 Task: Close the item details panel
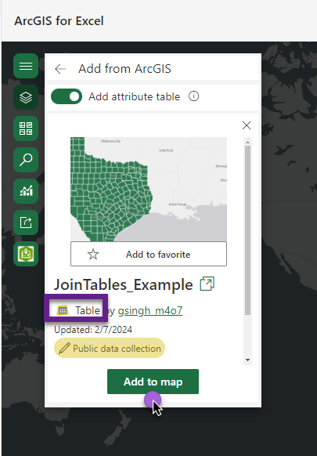click(247, 125)
